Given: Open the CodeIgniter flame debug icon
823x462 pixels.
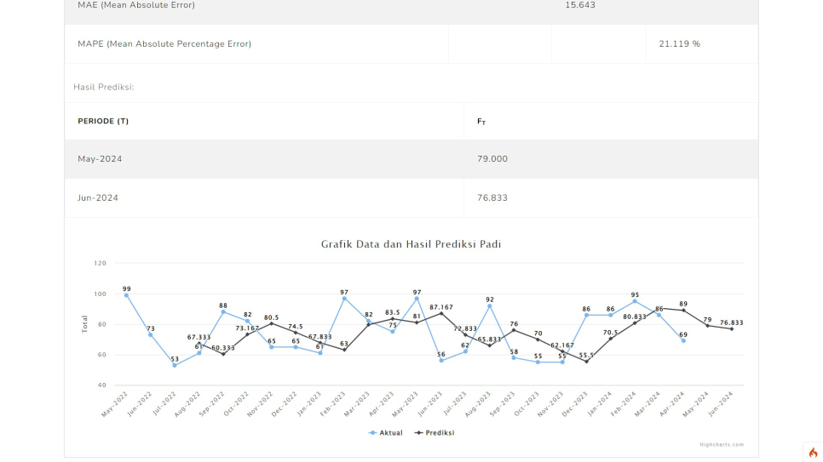Looking at the screenshot, I should [x=813, y=453].
